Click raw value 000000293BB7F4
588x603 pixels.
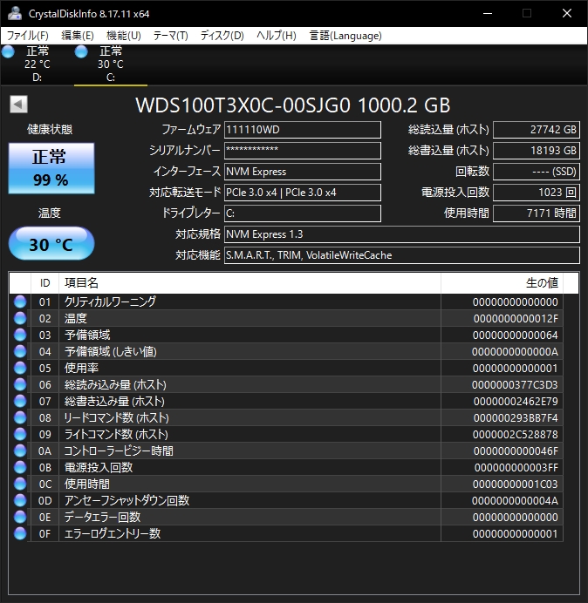[516, 417]
